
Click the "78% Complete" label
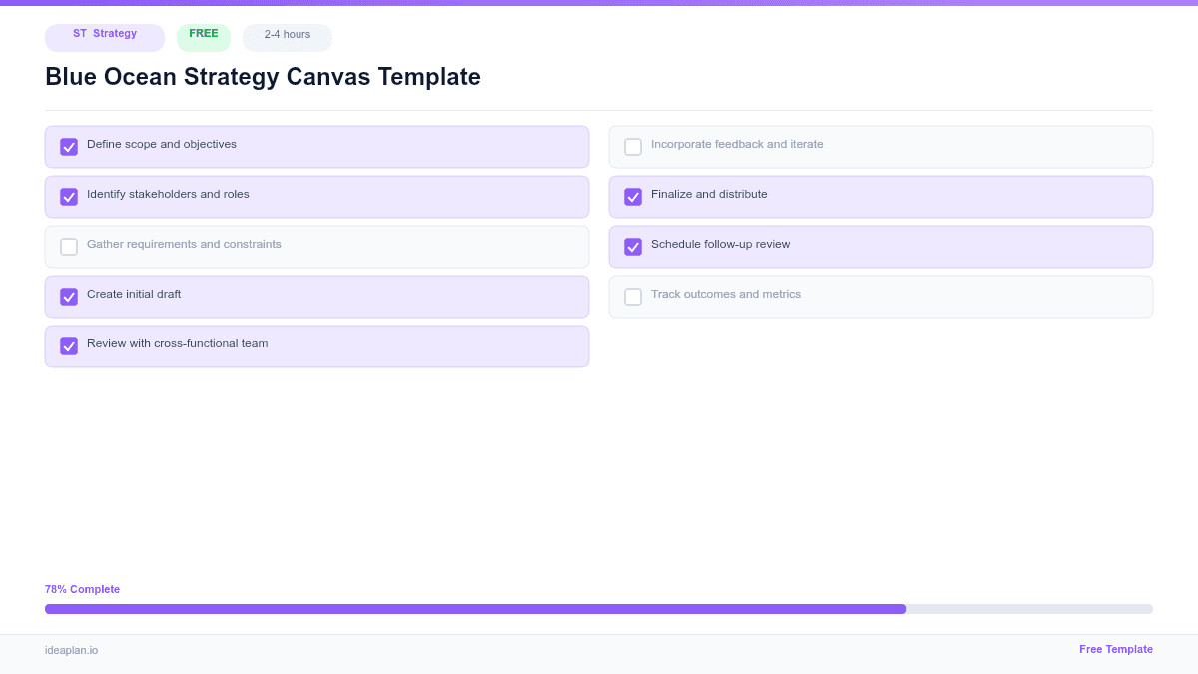click(x=82, y=589)
